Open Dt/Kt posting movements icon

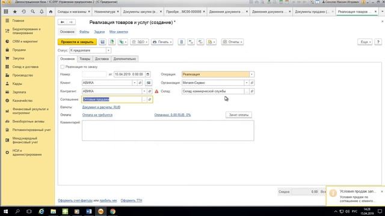coord(191,42)
